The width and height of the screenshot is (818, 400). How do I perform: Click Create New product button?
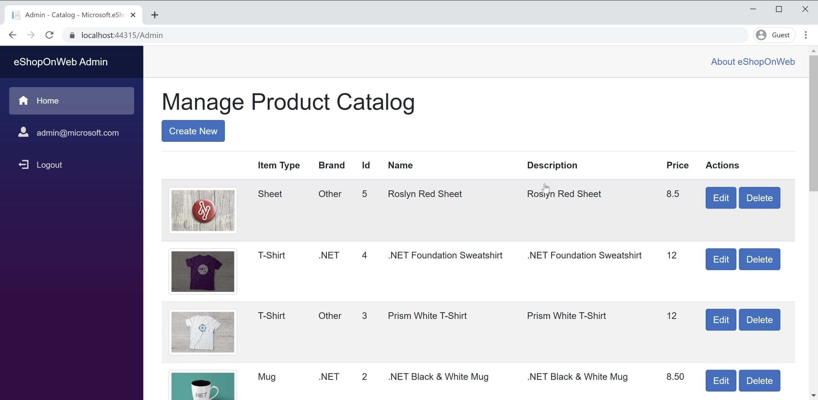pyautogui.click(x=193, y=131)
